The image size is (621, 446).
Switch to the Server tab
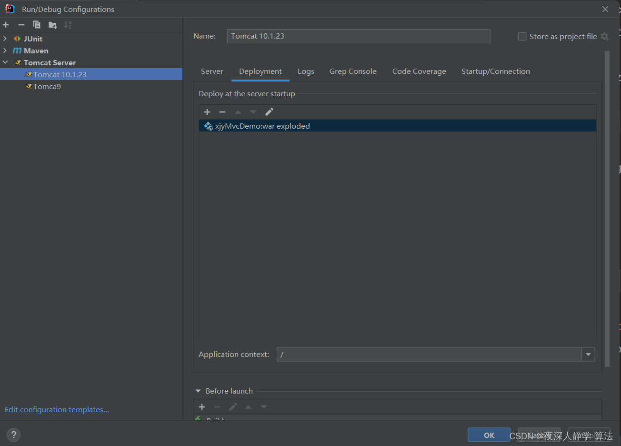[x=212, y=71]
